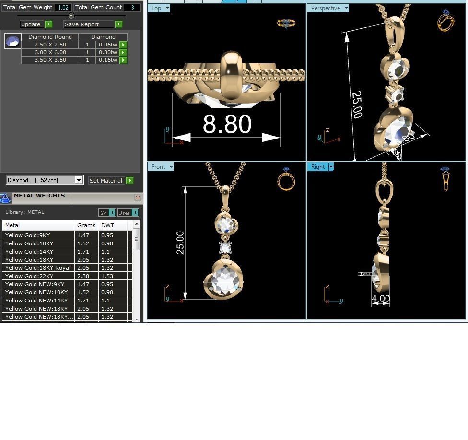468x440 pixels.
Task: Select the Yellow Gold NEW:18KY row
Action: [x=67, y=309]
